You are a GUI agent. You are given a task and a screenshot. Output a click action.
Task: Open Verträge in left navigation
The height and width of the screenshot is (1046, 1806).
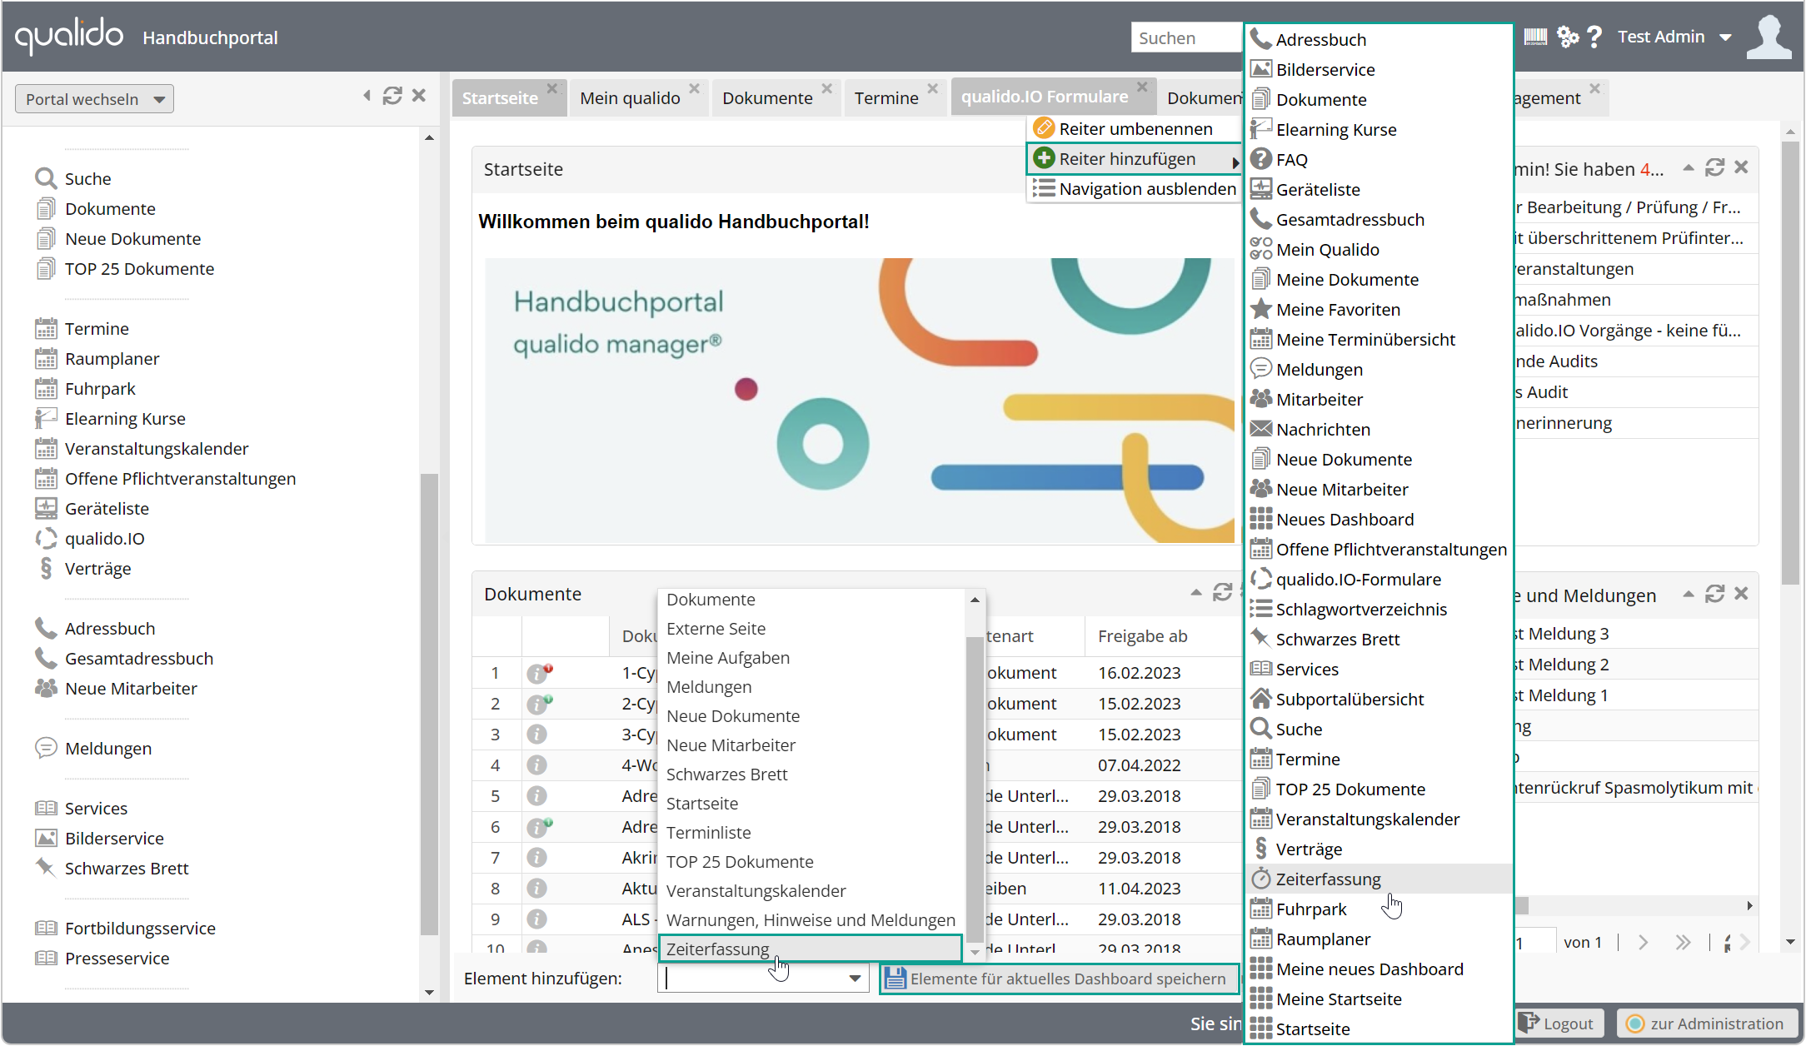point(97,568)
